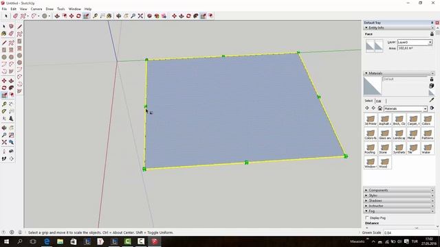This screenshot has width=440, height=247.
Task: Open the materials Details arrow menu
Action: pos(432,108)
